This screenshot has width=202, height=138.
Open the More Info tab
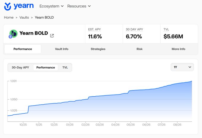(x=179, y=49)
